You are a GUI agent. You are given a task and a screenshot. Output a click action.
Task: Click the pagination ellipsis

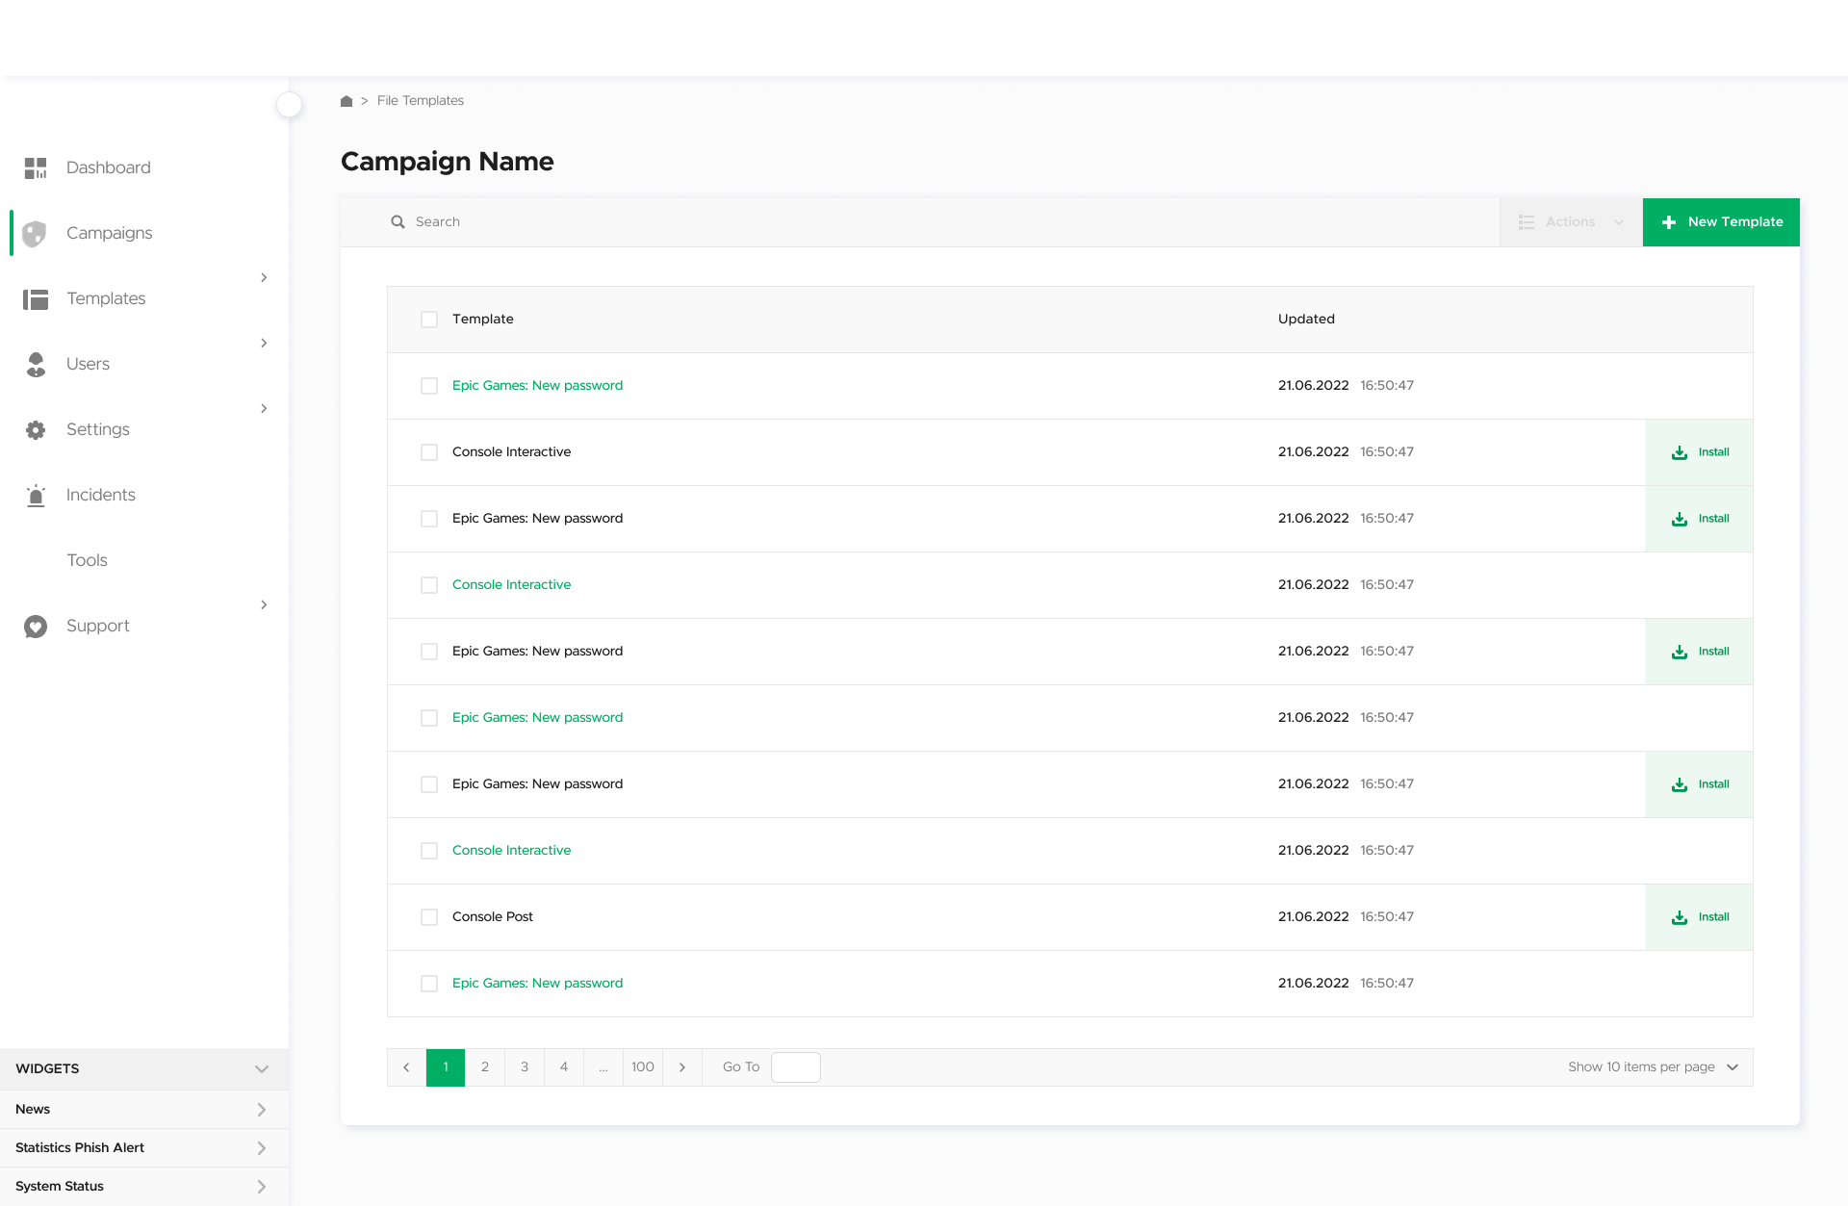tap(603, 1067)
